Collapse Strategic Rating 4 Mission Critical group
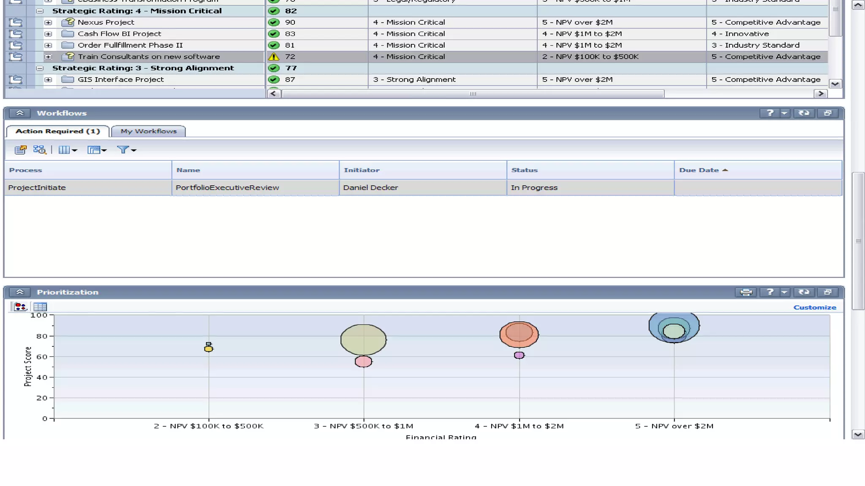 (x=40, y=11)
